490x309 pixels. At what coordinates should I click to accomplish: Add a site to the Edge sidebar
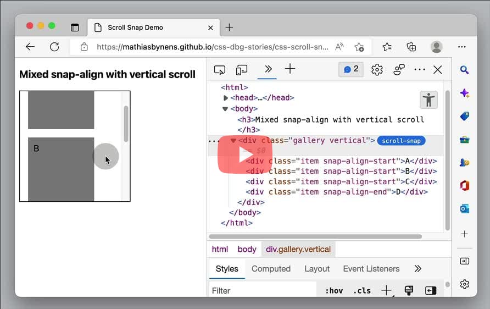pyautogui.click(x=464, y=234)
